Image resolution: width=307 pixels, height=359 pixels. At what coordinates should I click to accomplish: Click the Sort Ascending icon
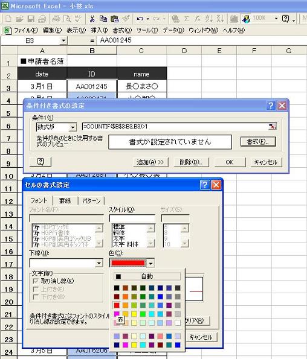[x=208, y=19]
